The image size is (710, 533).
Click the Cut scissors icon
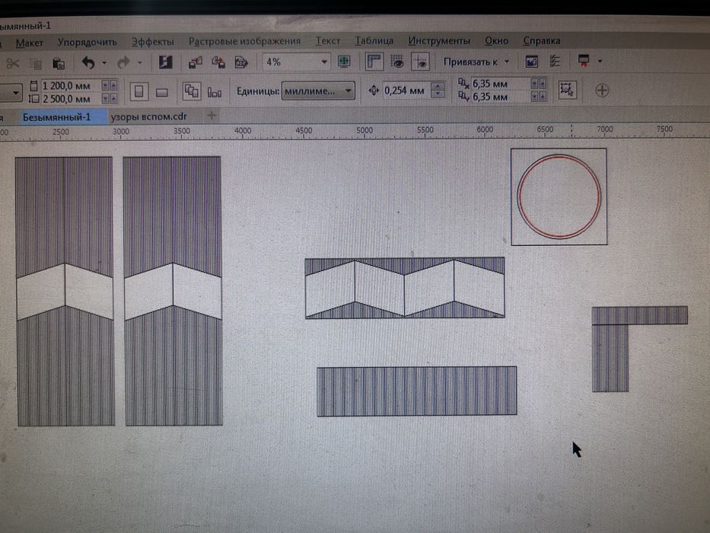pyautogui.click(x=13, y=63)
